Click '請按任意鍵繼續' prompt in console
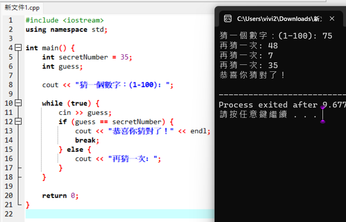The image size is (346, 222). coord(268,114)
